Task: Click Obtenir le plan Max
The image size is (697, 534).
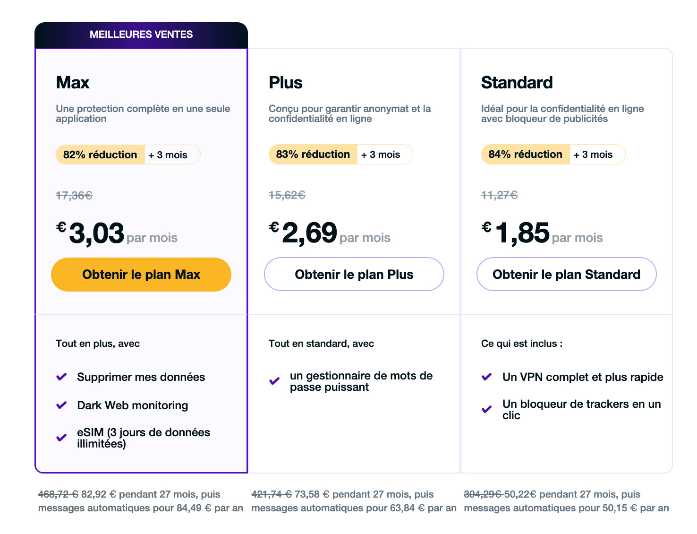Action: [x=141, y=274]
